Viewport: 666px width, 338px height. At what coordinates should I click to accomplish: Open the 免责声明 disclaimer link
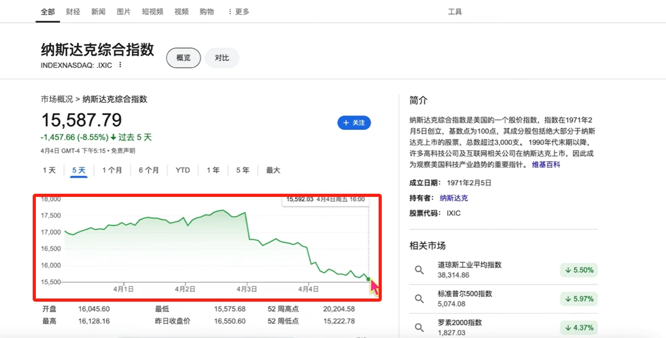[x=123, y=151]
